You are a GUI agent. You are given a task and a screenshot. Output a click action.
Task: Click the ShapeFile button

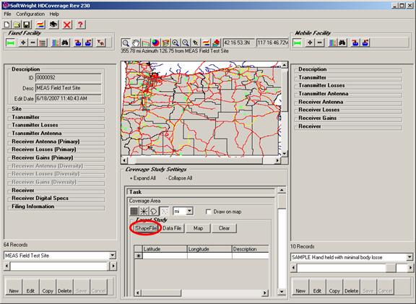146,228
